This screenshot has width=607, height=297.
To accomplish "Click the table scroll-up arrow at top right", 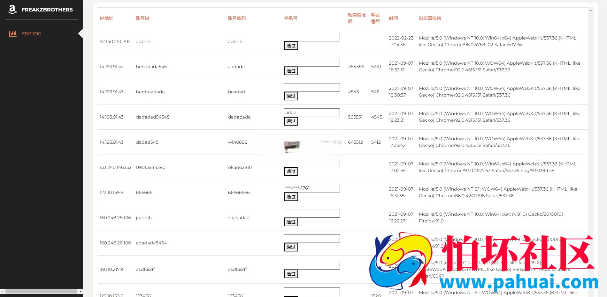I will pyautogui.click(x=591, y=10).
